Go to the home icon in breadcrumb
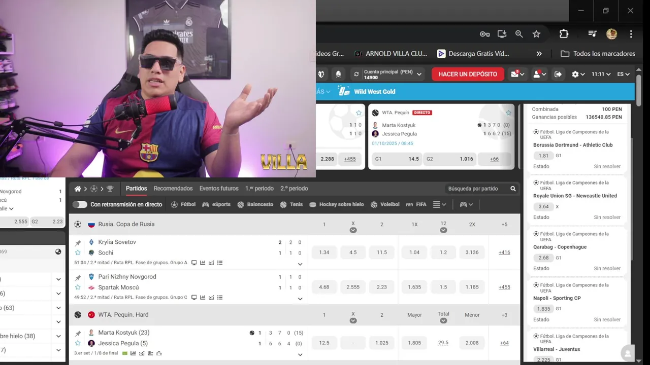The height and width of the screenshot is (365, 650). tap(78, 189)
